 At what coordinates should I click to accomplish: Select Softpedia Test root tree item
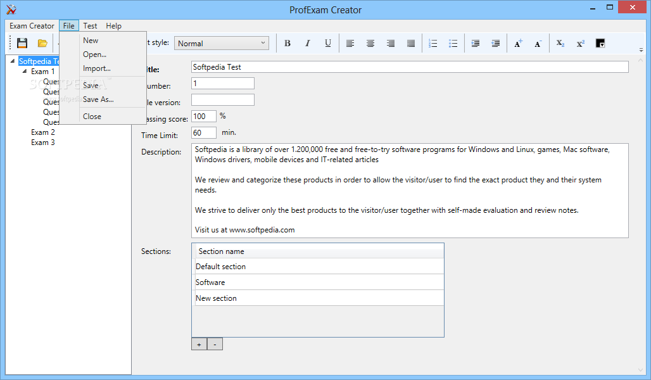coord(39,61)
